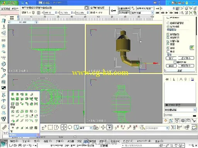The width and height of the screenshot is (198, 148).
Task: Click the large key Set Keys icon
Action: coord(113,11)
